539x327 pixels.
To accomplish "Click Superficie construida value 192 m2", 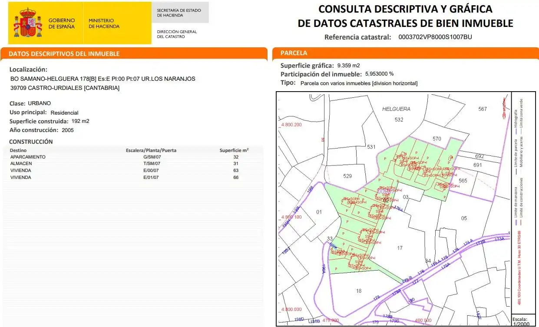I will coord(80,121).
